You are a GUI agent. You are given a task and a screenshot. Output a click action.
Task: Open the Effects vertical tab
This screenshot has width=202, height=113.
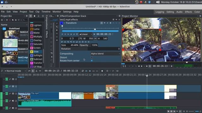[47, 34]
